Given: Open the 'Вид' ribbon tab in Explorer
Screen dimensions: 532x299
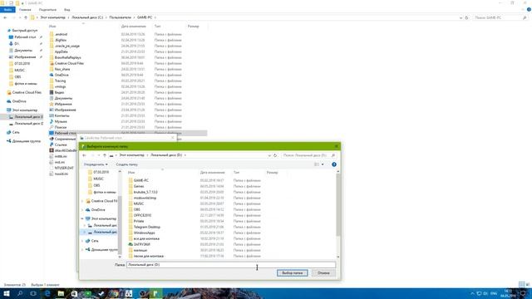Looking at the screenshot, I should [67, 10].
